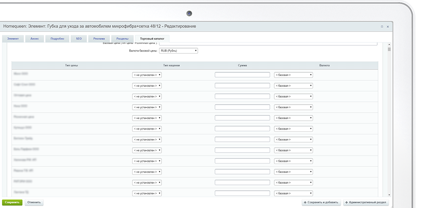Click the Отменить button

tap(34, 202)
